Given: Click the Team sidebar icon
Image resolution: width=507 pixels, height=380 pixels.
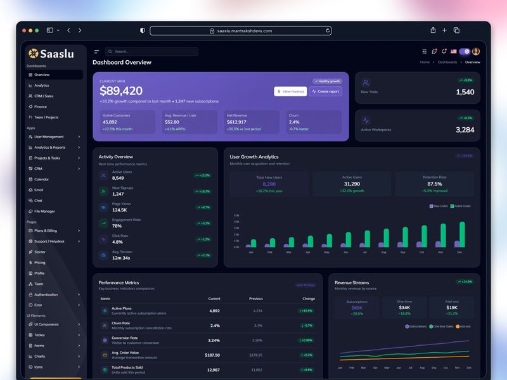Looking at the screenshot, I should coord(30,284).
